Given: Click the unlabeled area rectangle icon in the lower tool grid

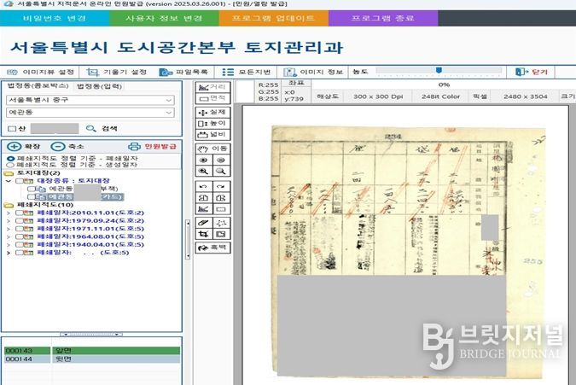Looking at the screenshot, I should click(221, 209).
